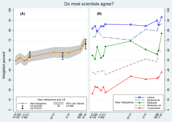Click the last Liberal data point in panel B

(161, 17)
